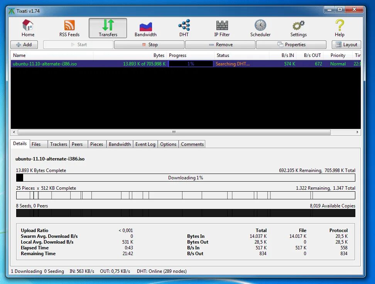375x284 pixels.
Task: Switch to the Pieces tab
Action: tap(96, 144)
